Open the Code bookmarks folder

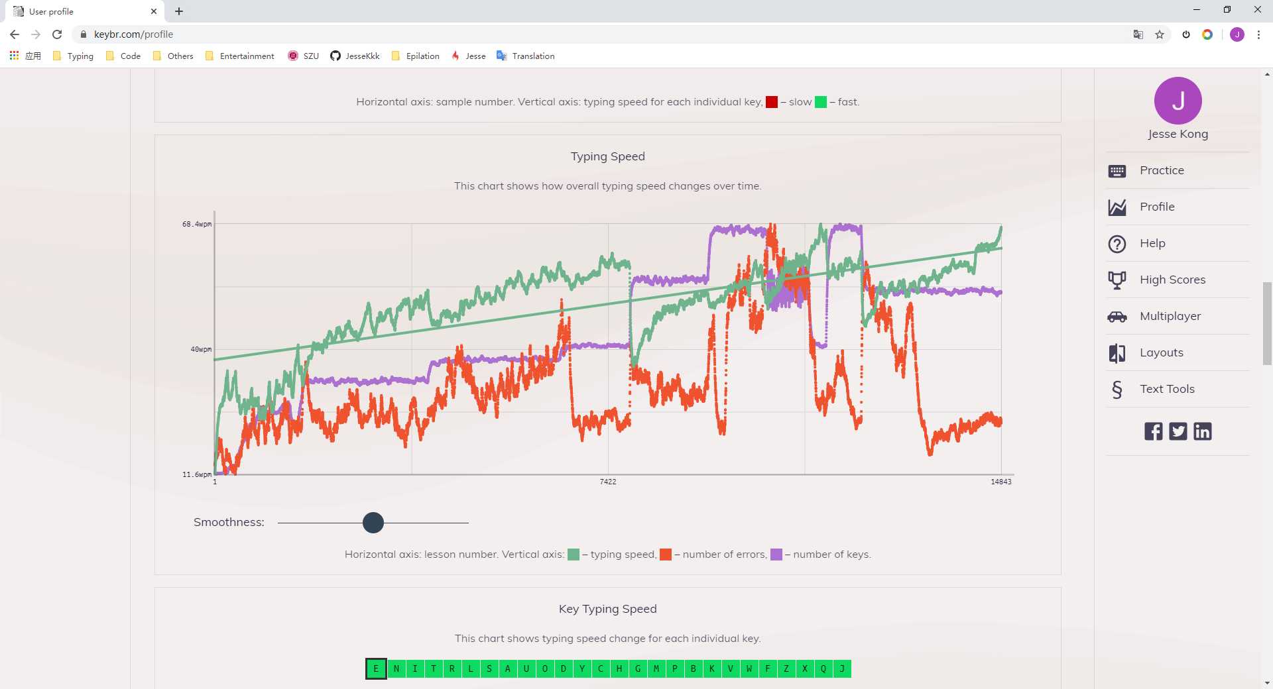tap(123, 56)
